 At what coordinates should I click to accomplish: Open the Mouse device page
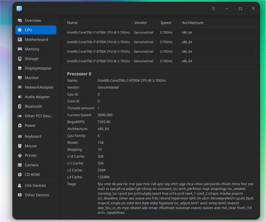coord(36,146)
